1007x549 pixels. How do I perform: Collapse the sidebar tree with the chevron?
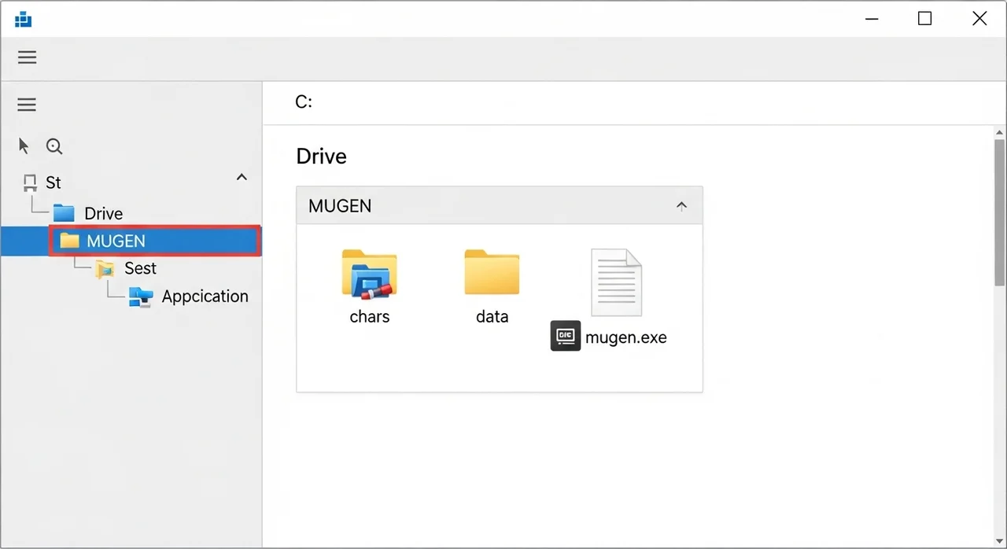coord(242,177)
